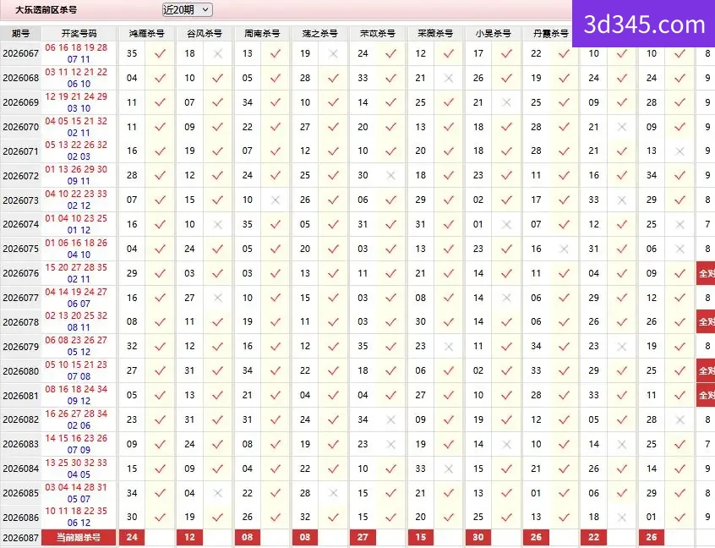
Task: Click the red 30 kill number under 小旻杀号
Action: (478, 538)
